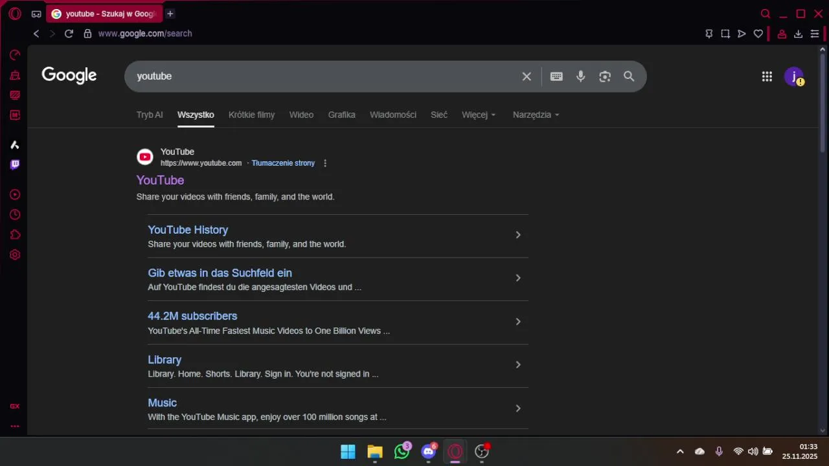
Task: Select the 'youtube - Szukaj w Google' tab
Action: click(104, 14)
